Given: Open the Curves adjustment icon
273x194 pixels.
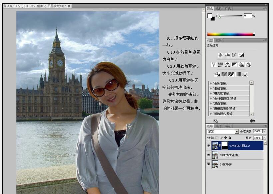Looking at the screenshot, I should (235, 55).
